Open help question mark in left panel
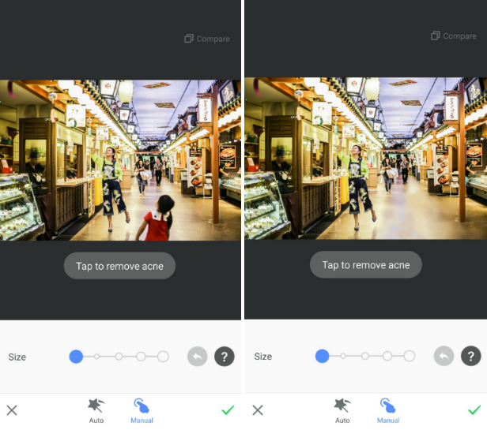The width and height of the screenshot is (487, 430). (x=225, y=357)
